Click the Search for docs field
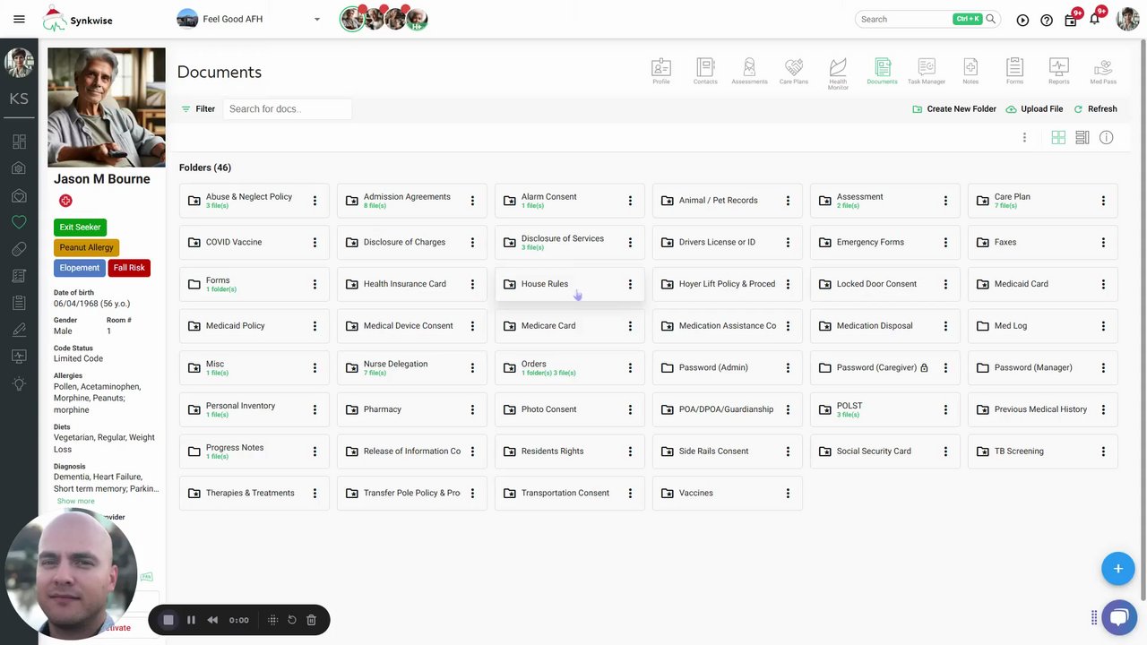This screenshot has height=645, width=1147. coord(288,108)
